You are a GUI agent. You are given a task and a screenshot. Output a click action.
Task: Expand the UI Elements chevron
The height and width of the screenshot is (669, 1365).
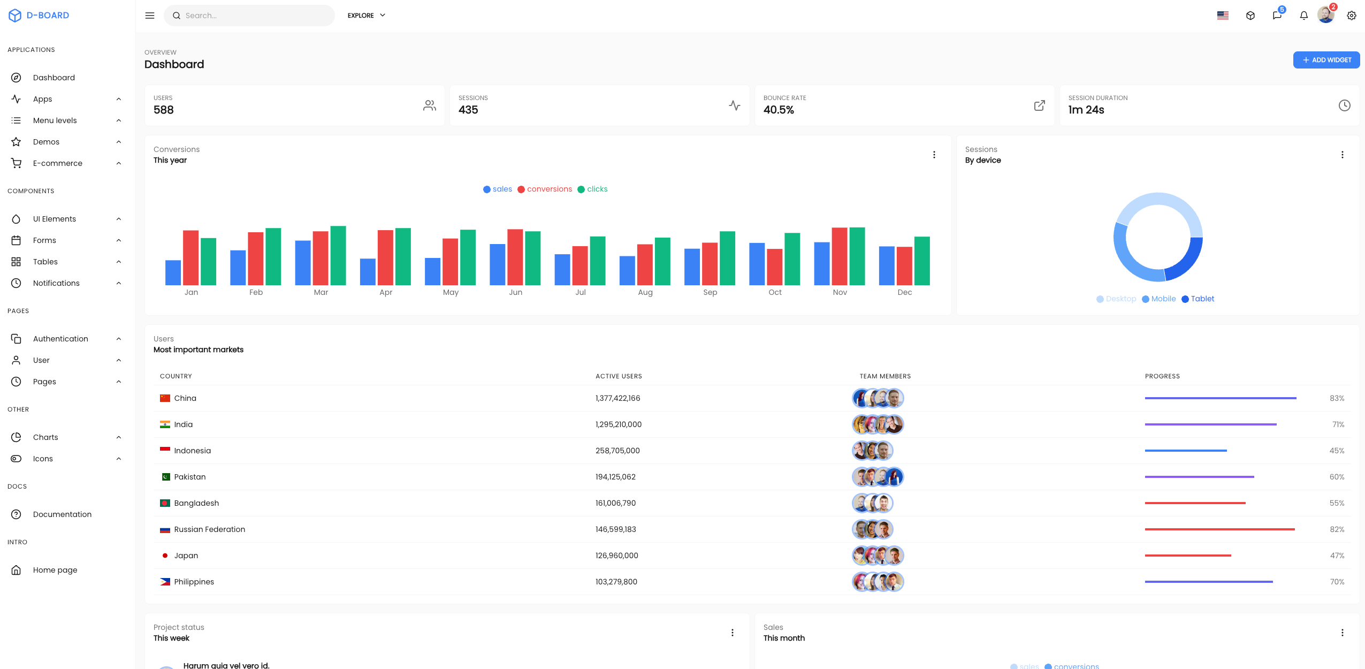pyautogui.click(x=119, y=219)
